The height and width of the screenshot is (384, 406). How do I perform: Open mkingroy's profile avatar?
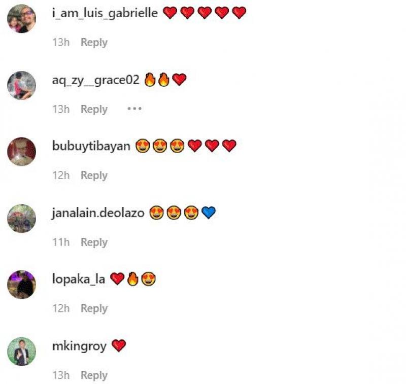coord(21,352)
